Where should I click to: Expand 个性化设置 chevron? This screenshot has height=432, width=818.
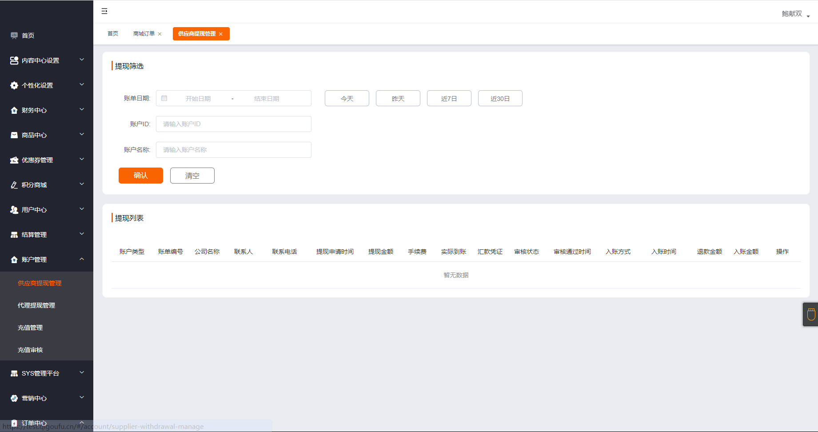82,84
